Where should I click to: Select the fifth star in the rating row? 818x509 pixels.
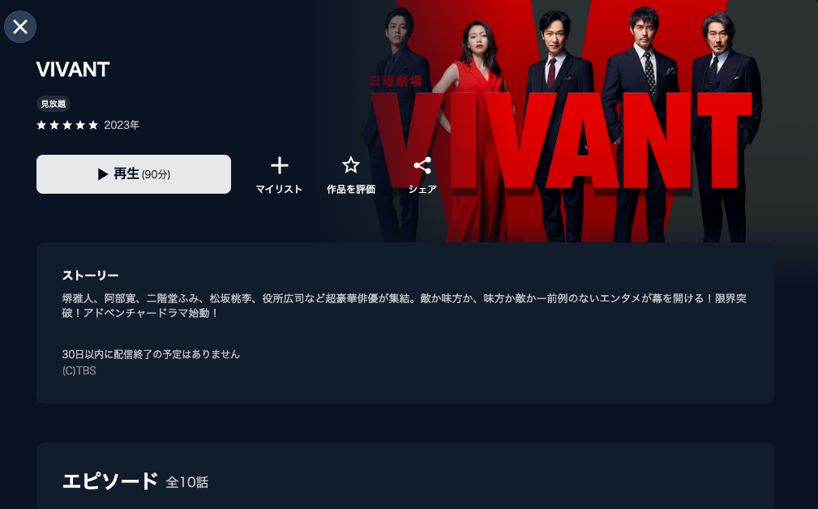tap(93, 125)
